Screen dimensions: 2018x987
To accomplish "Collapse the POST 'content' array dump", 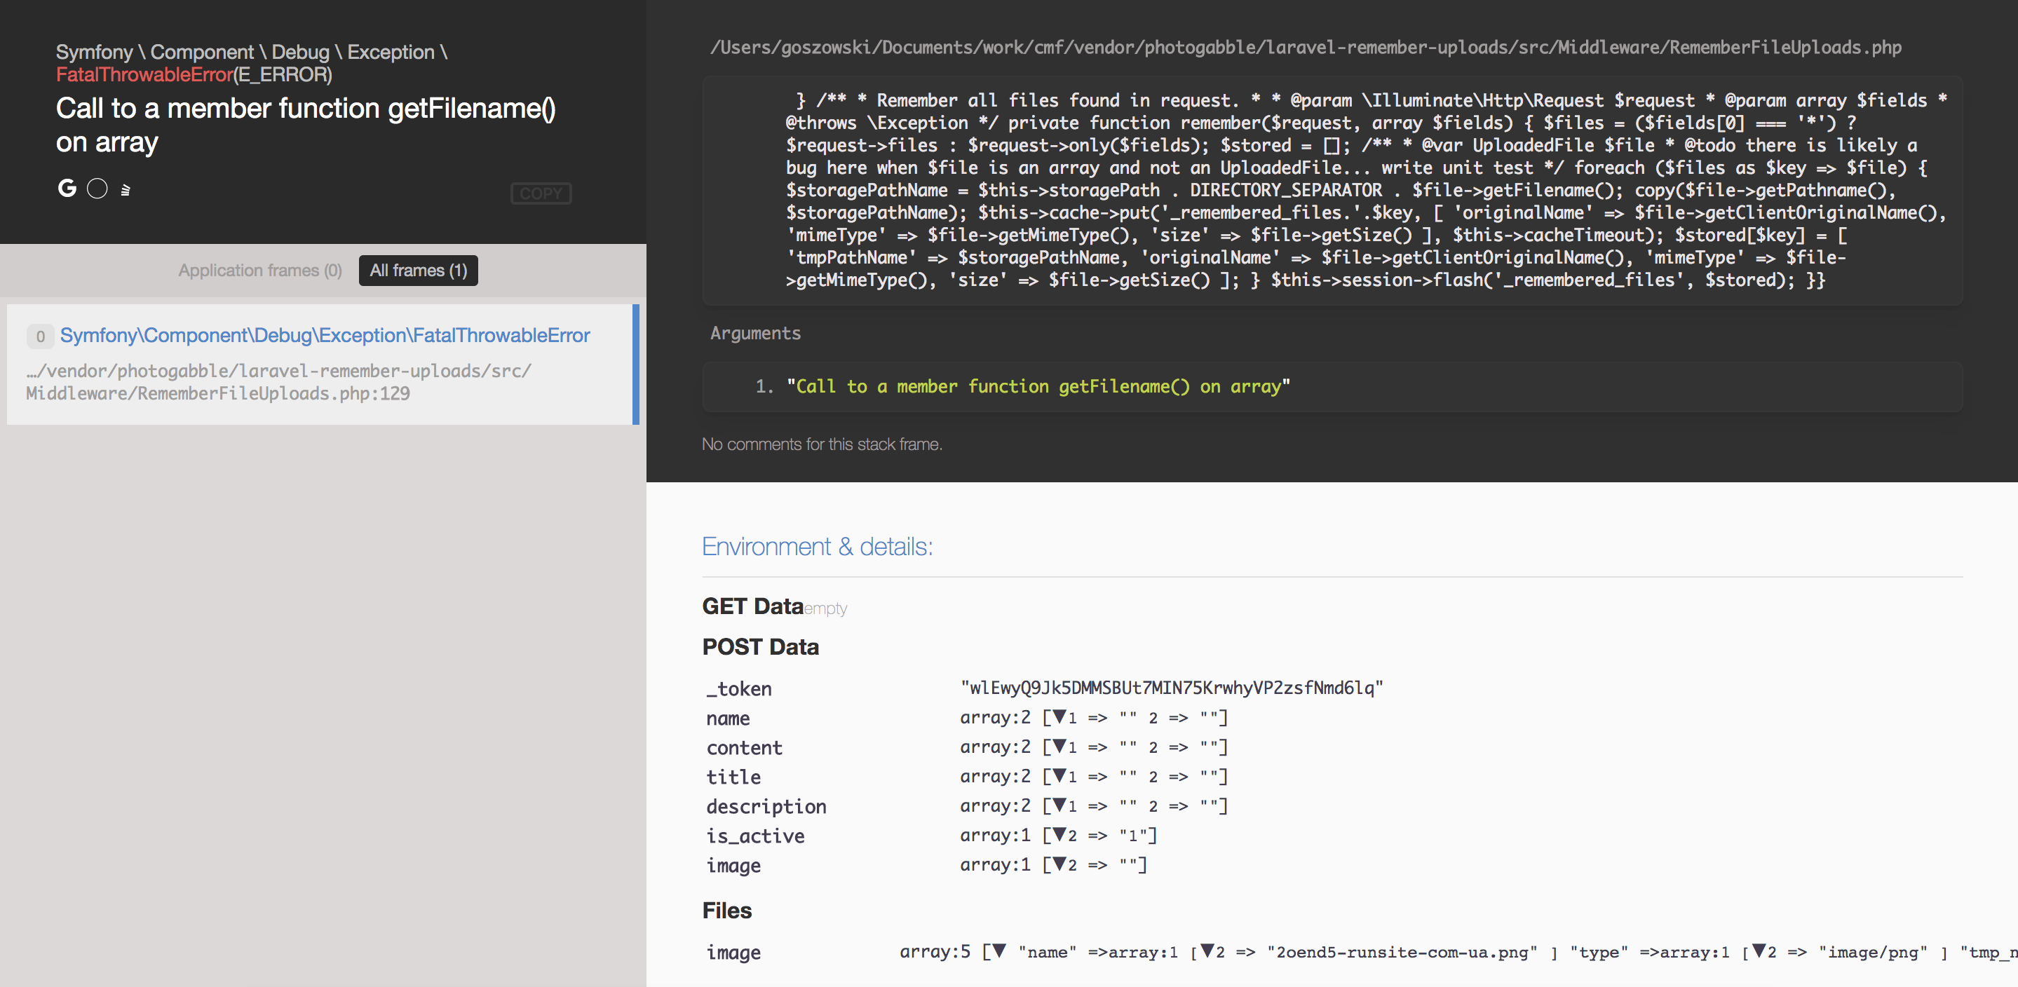I will tap(1059, 747).
